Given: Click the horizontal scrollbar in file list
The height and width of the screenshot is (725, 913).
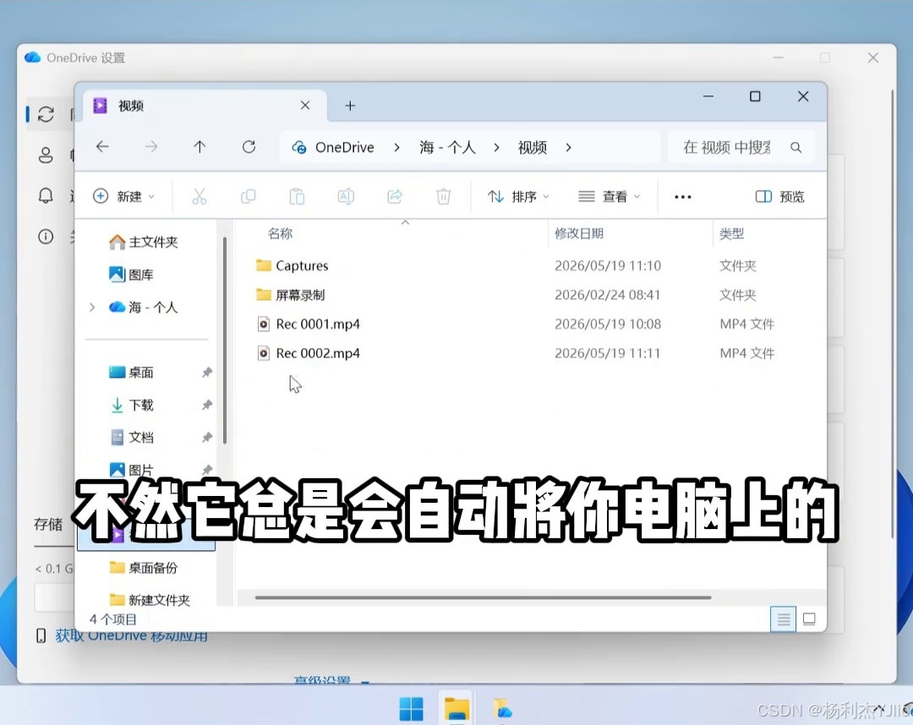Looking at the screenshot, I should [x=483, y=597].
